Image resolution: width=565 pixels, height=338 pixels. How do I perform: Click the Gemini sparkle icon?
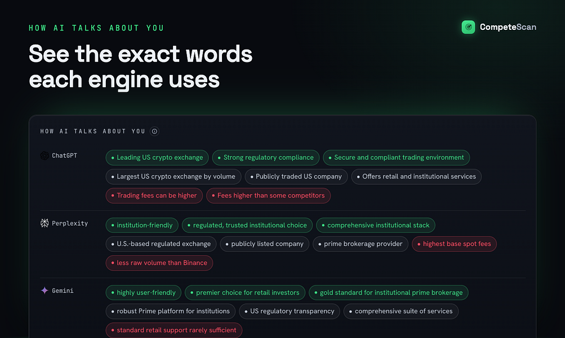pyautogui.click(x=45, y=291)
